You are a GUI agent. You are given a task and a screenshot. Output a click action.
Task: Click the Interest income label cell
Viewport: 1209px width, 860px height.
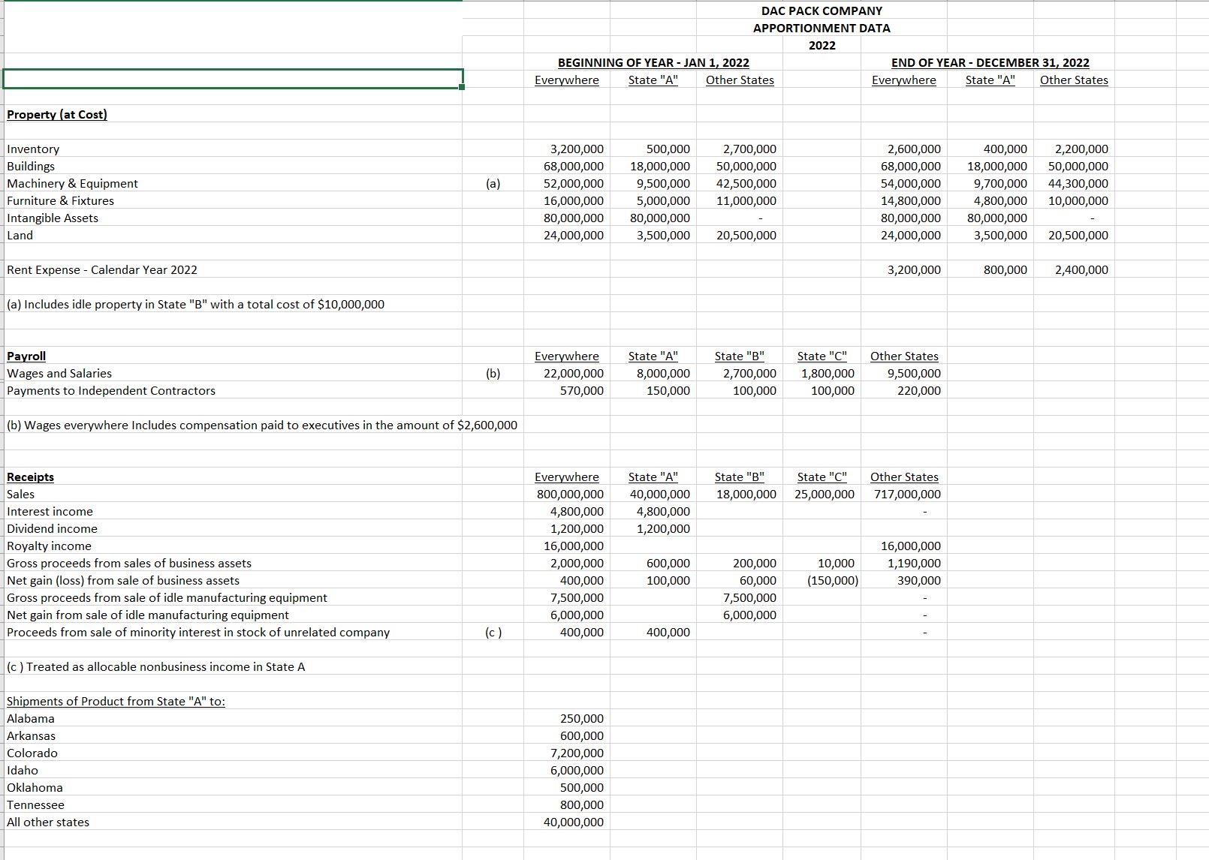point(50,511)
